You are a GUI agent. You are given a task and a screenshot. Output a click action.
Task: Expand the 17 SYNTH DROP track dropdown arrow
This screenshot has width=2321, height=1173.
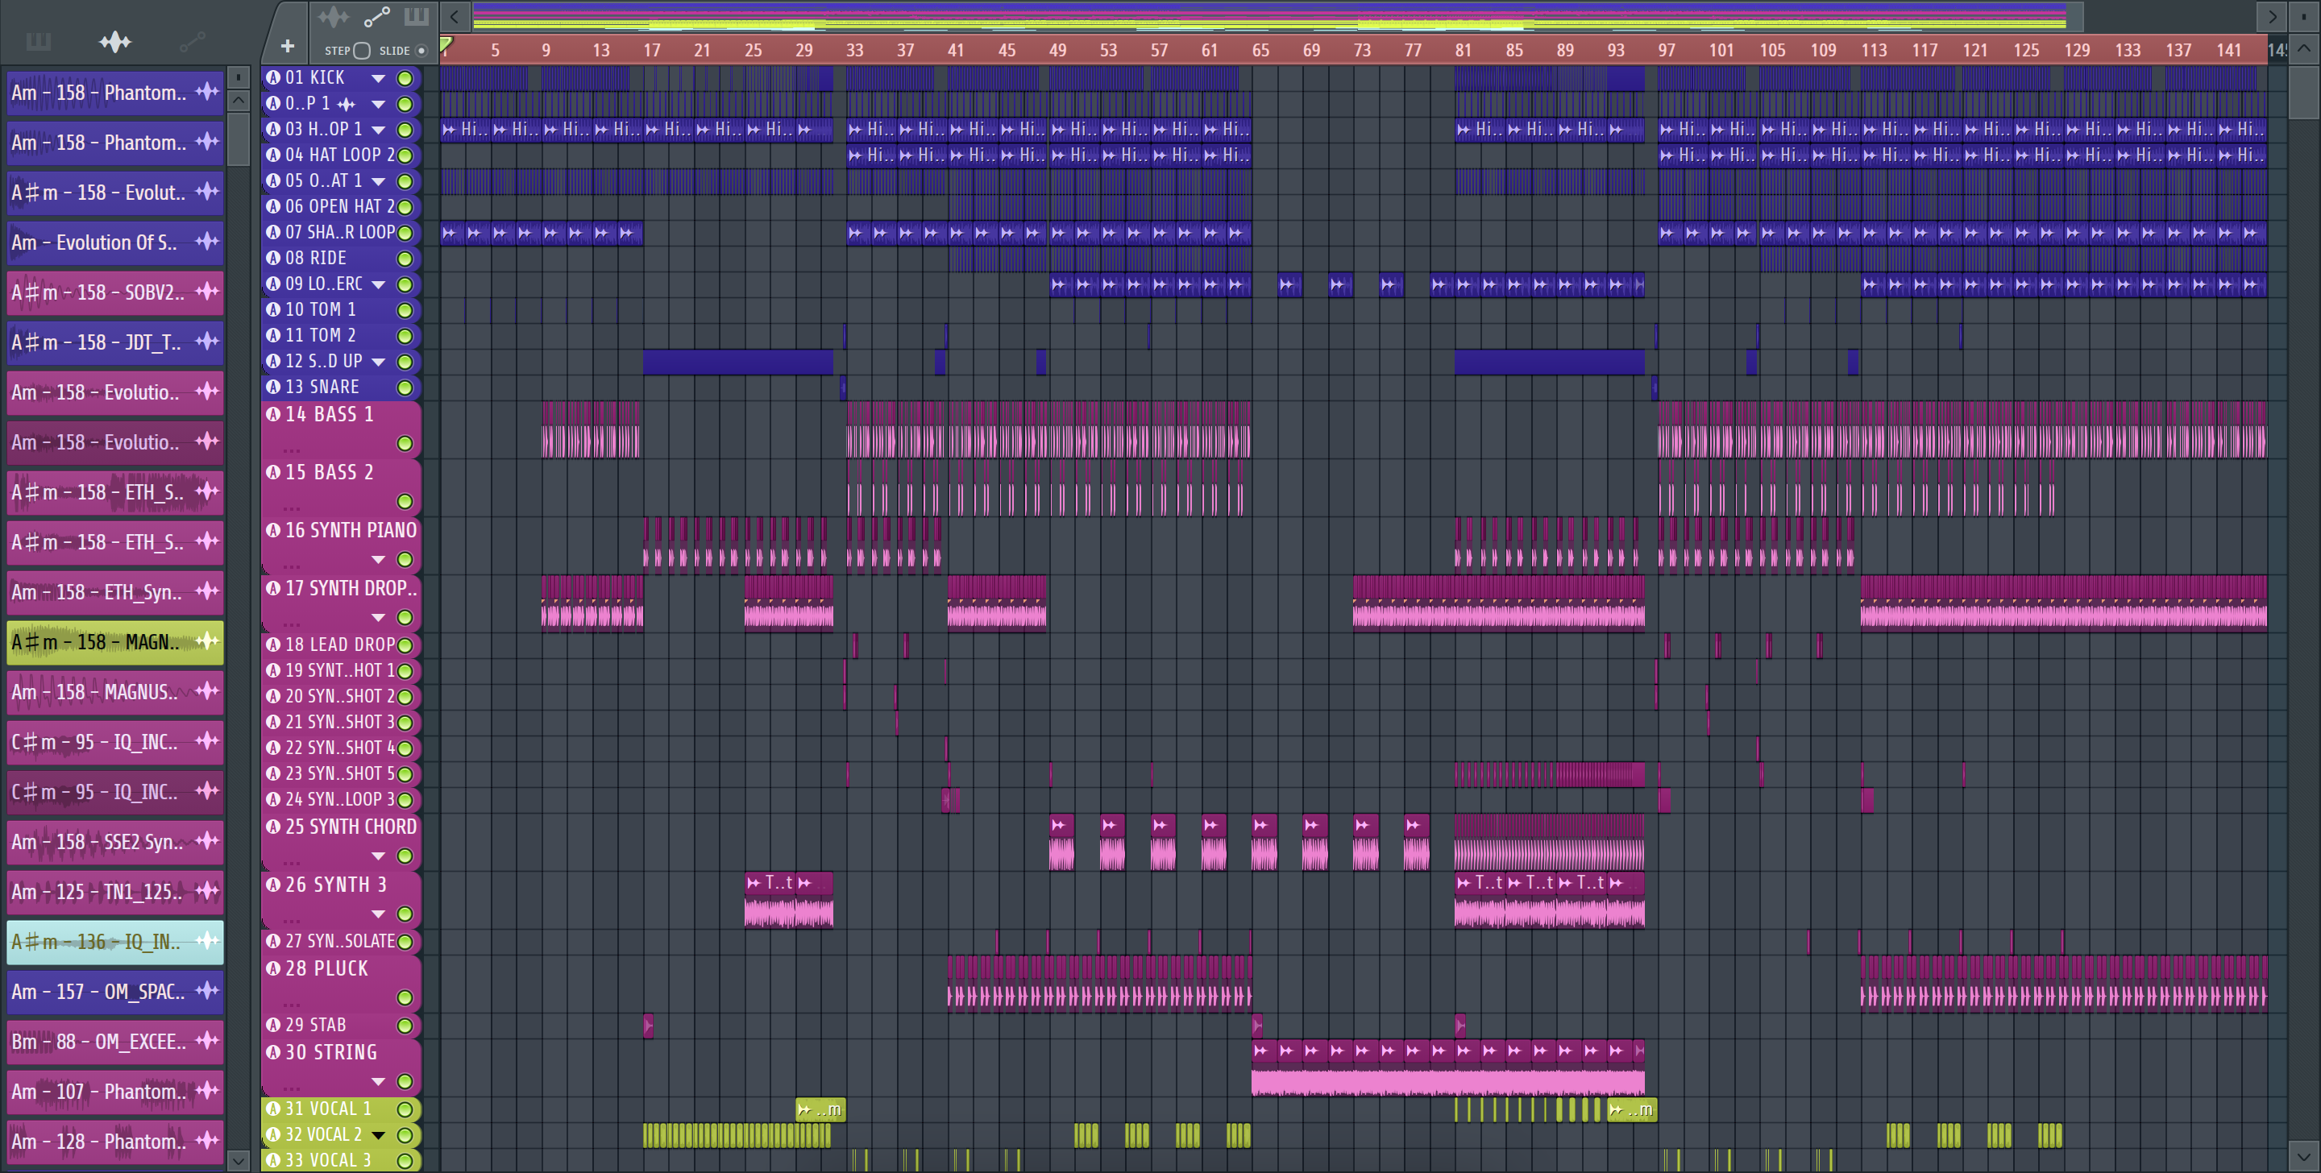tap(379, 617)
